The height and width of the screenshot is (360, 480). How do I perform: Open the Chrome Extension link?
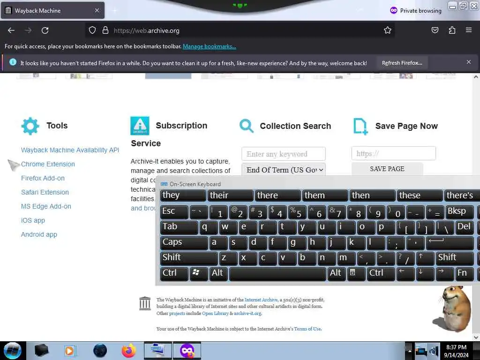pos(48,164)
